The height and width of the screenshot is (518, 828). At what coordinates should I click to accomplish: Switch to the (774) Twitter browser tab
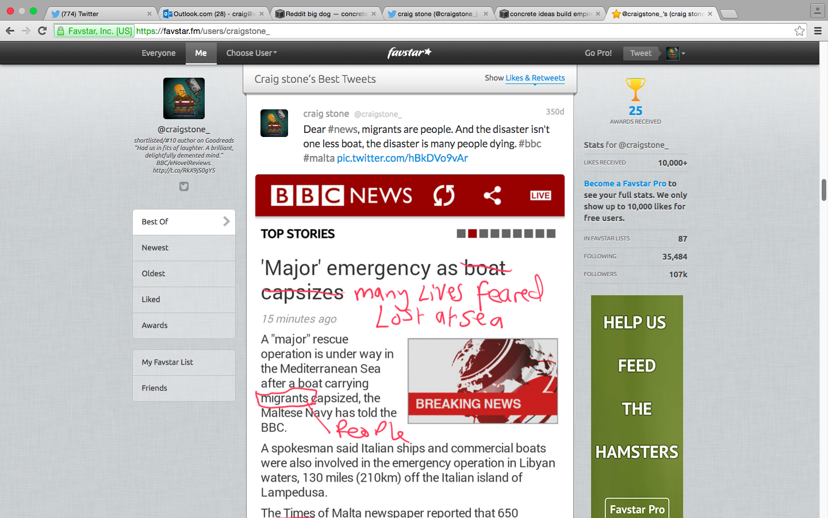(101, 13)
